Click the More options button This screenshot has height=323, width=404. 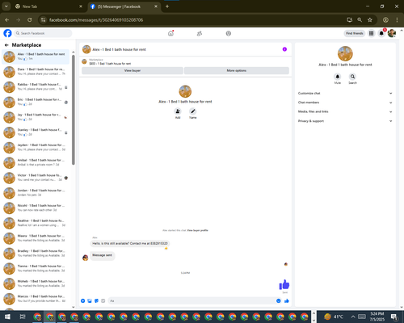pyautogui.click(x=237, y=70)
